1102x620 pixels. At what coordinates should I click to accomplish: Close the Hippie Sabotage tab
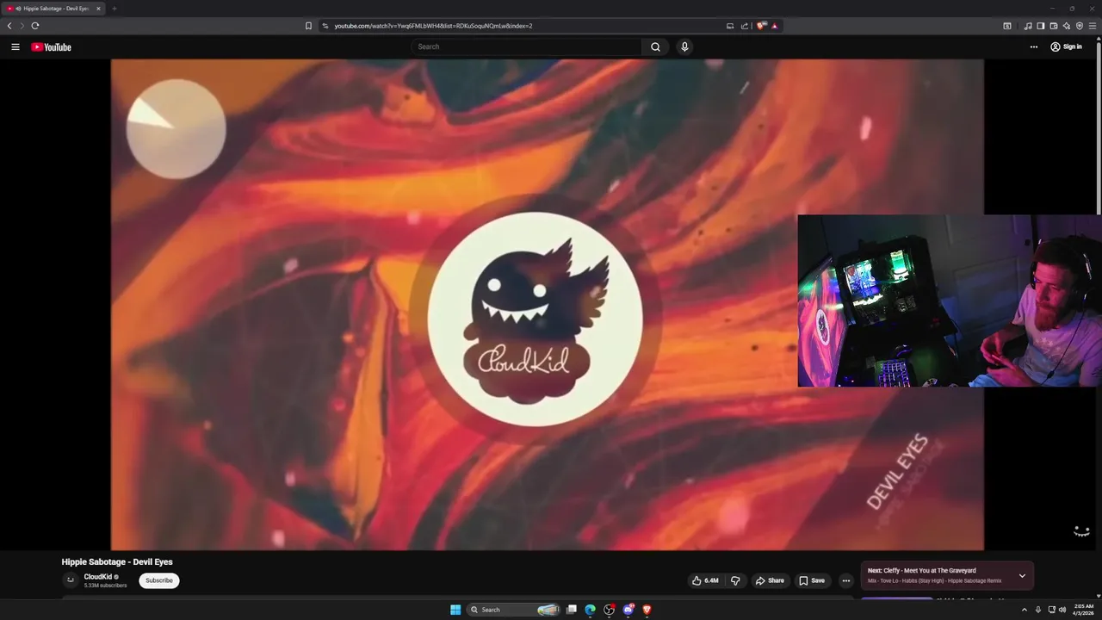98,9
